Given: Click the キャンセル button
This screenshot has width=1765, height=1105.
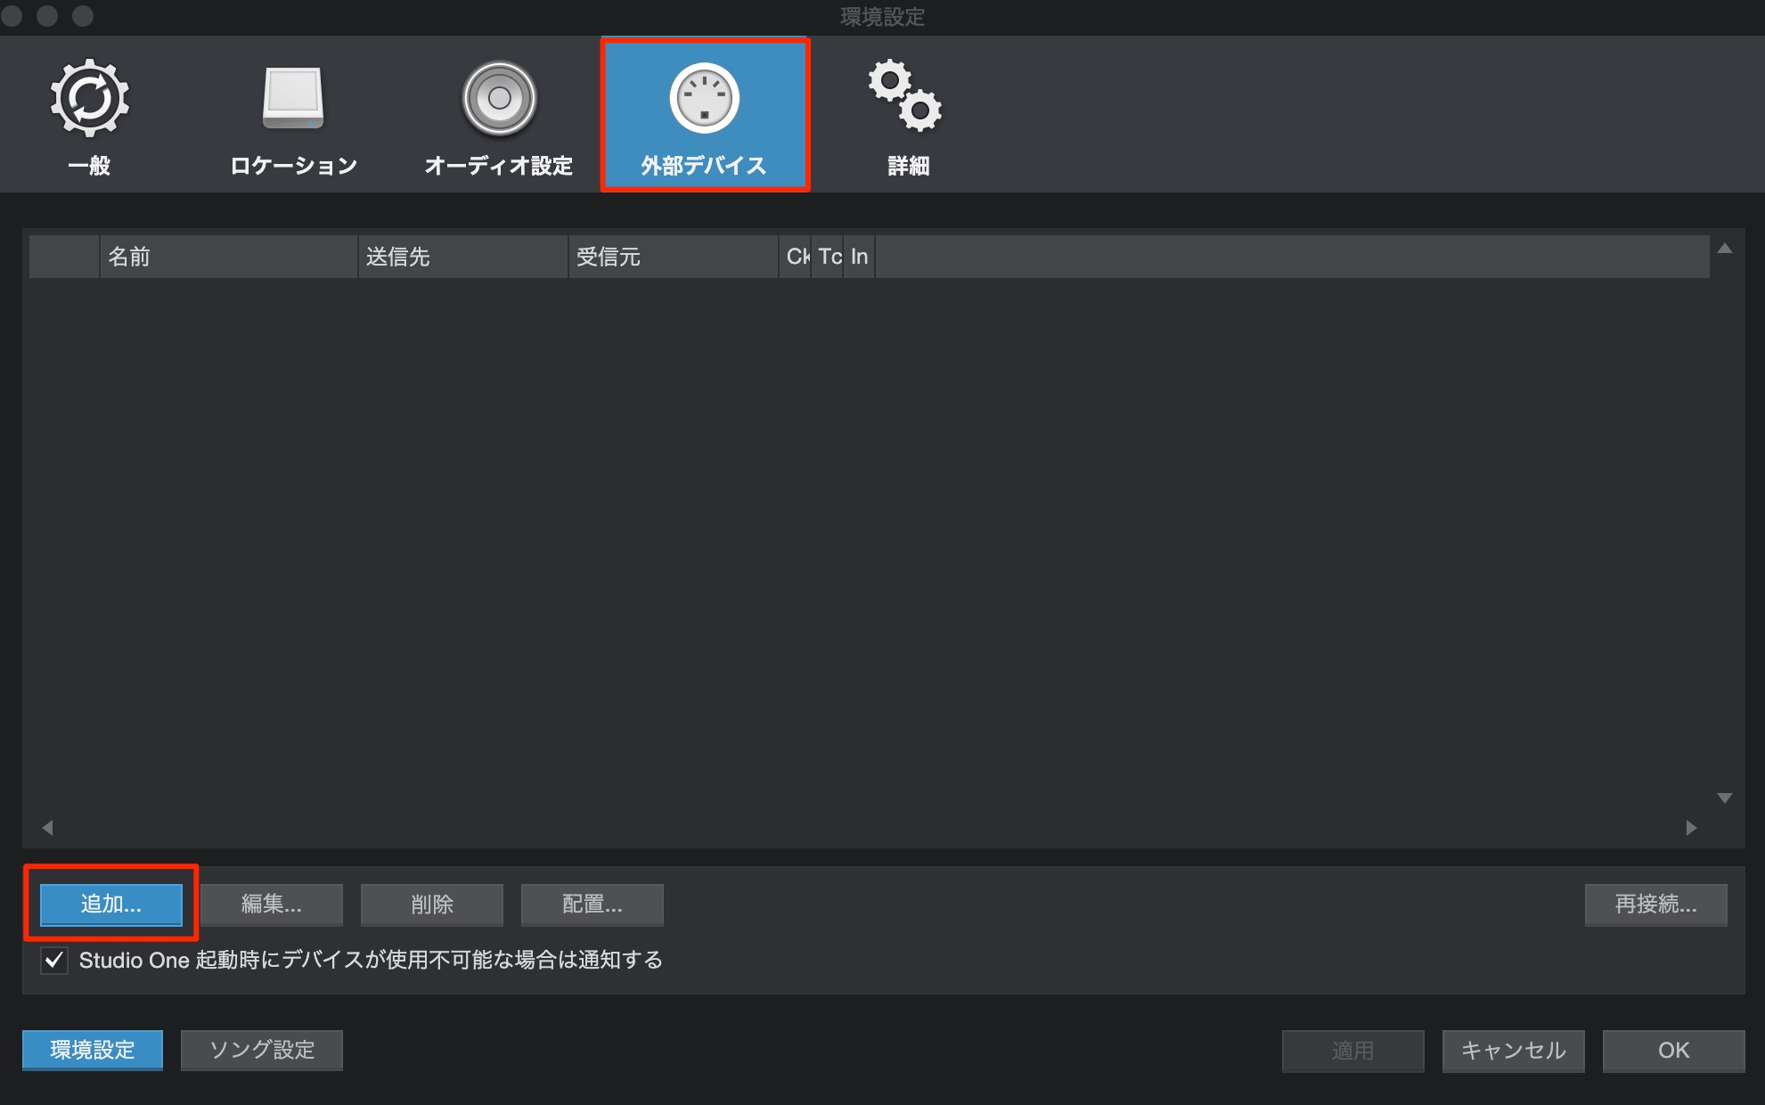Looking at the screenshot, I should (x=1514, y=1051).
